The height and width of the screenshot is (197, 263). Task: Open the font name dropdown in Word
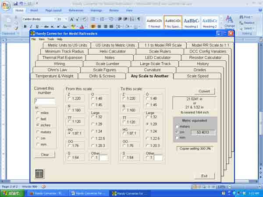[55, 19]
